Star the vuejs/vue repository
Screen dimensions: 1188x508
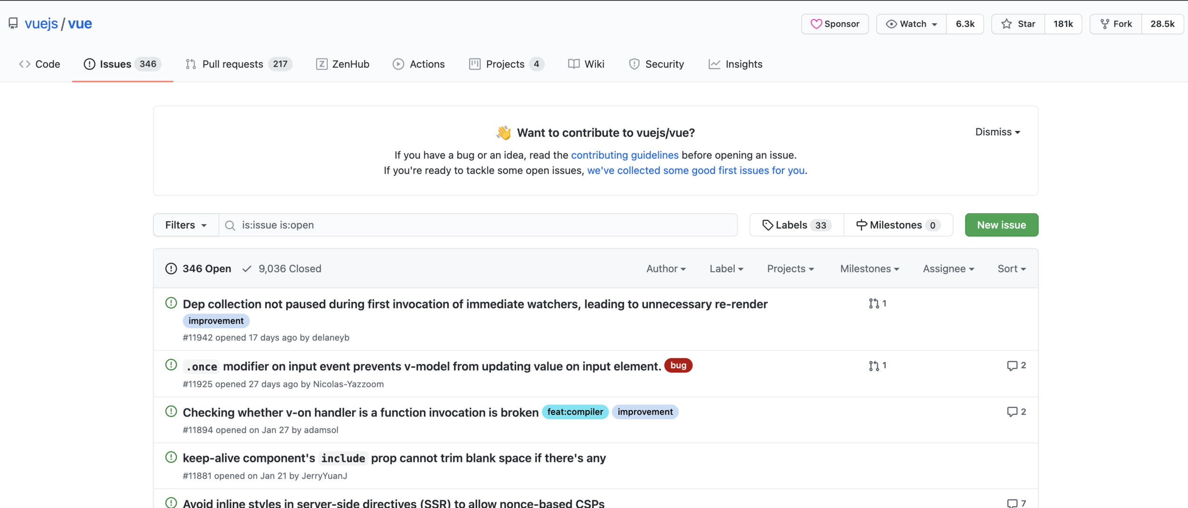(x=1018, y=24)
